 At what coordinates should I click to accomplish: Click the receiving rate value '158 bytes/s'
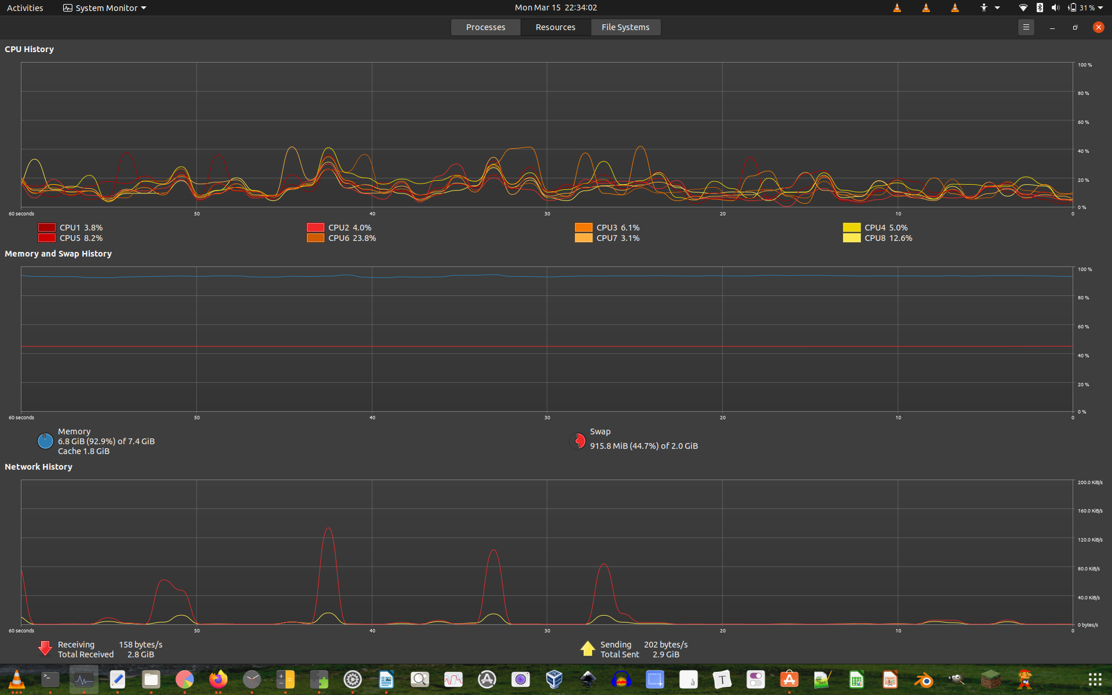coord(140,645)
